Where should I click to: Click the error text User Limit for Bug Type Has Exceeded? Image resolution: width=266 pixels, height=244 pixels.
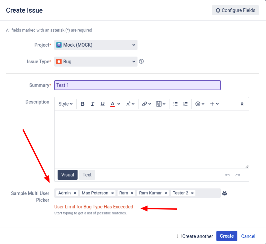tap(94, 207)
